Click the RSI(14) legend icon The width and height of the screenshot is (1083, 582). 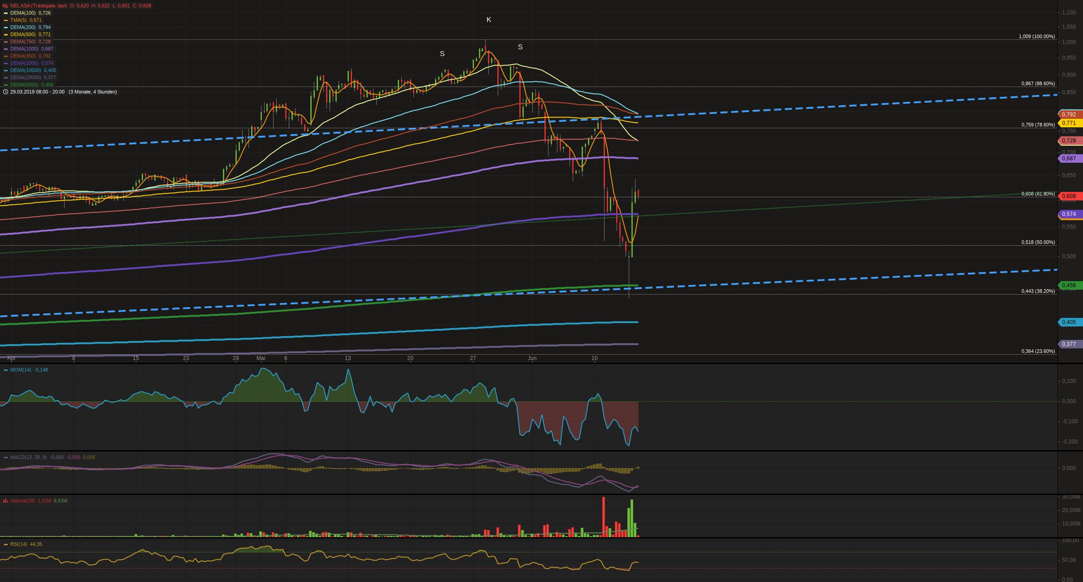[6, 544]
